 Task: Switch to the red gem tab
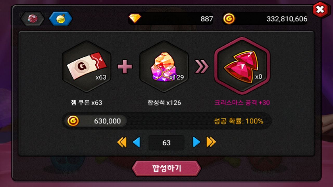33,18
